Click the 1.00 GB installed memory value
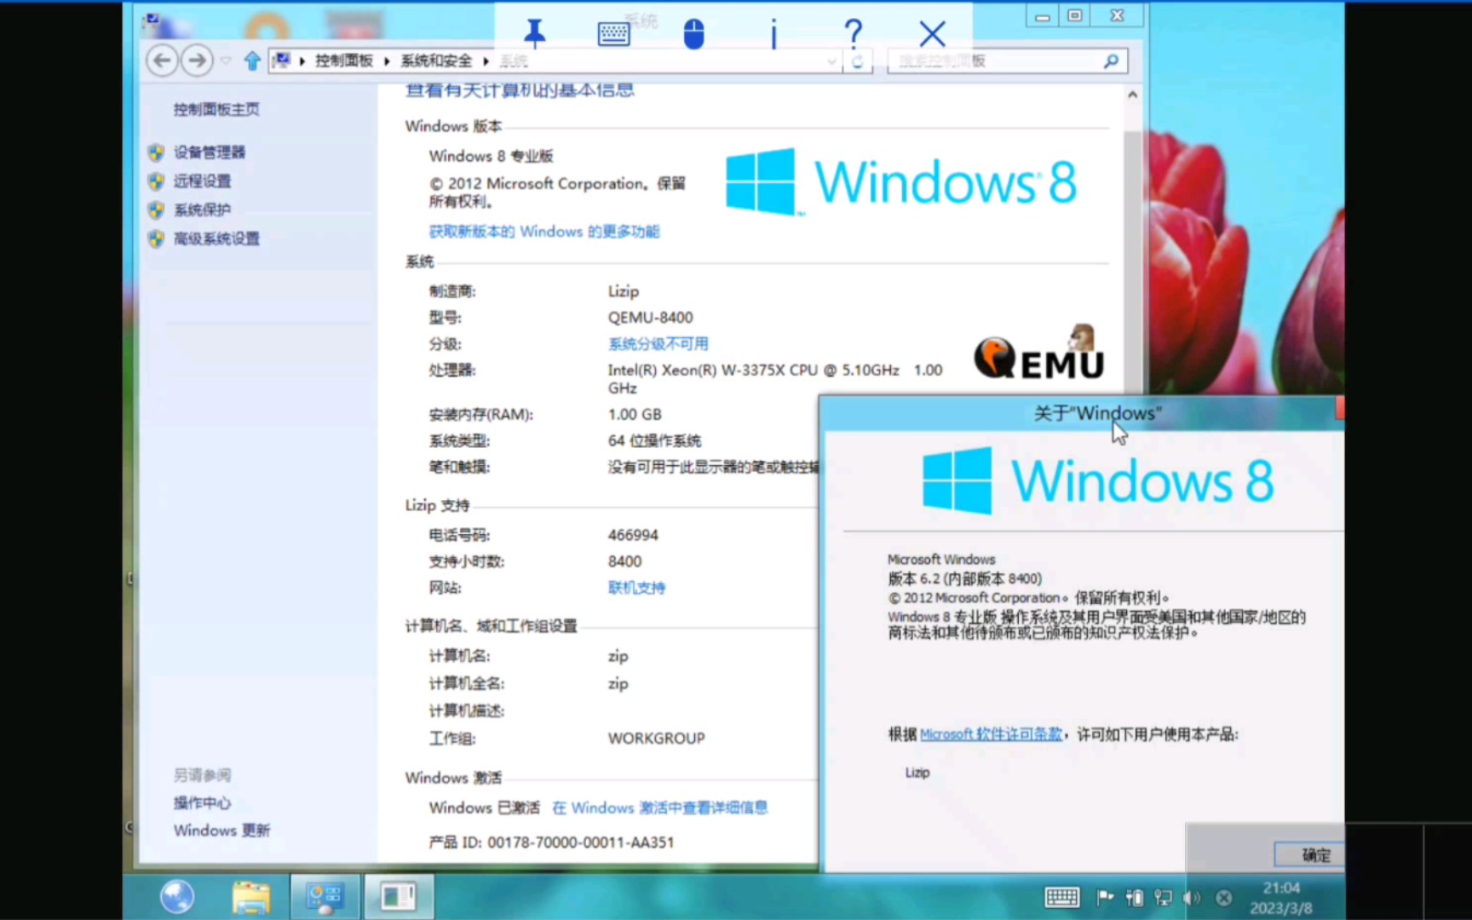This screenshot has height=920, width=1472. coord(635,414)
